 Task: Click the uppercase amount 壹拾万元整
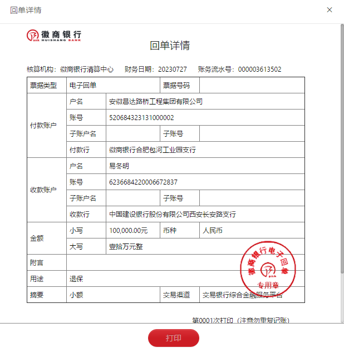[126, 247]
